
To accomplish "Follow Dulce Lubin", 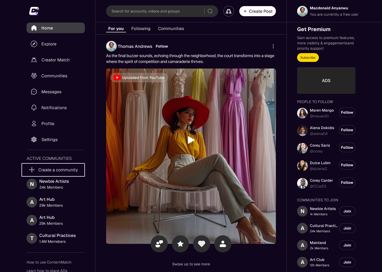I will coord(347,165).
